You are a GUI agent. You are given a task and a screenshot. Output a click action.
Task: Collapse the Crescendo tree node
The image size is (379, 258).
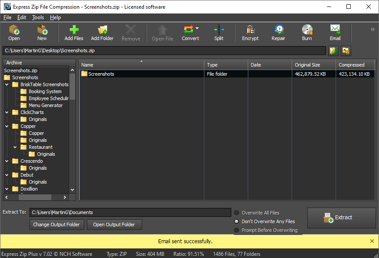(x=7, y=161)
